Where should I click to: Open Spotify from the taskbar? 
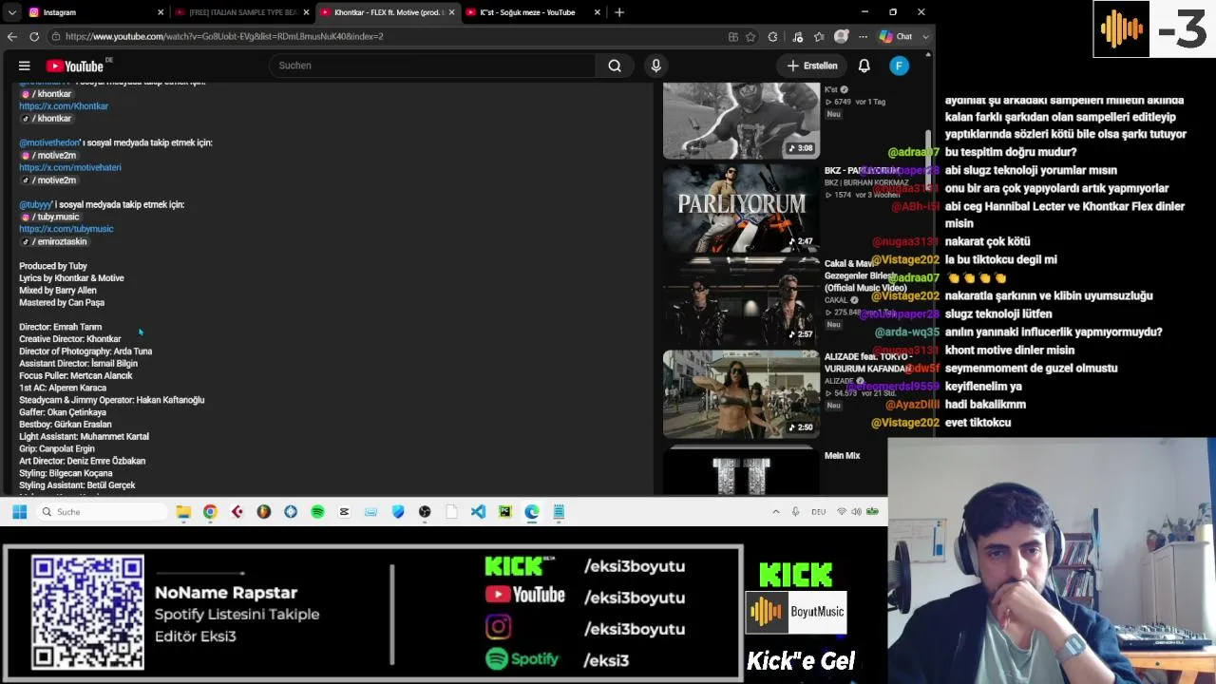[317, 512]
